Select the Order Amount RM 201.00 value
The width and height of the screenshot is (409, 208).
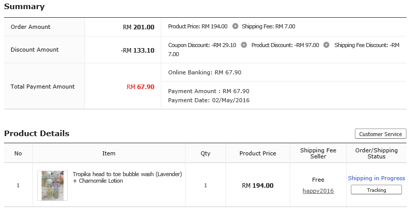139,27
